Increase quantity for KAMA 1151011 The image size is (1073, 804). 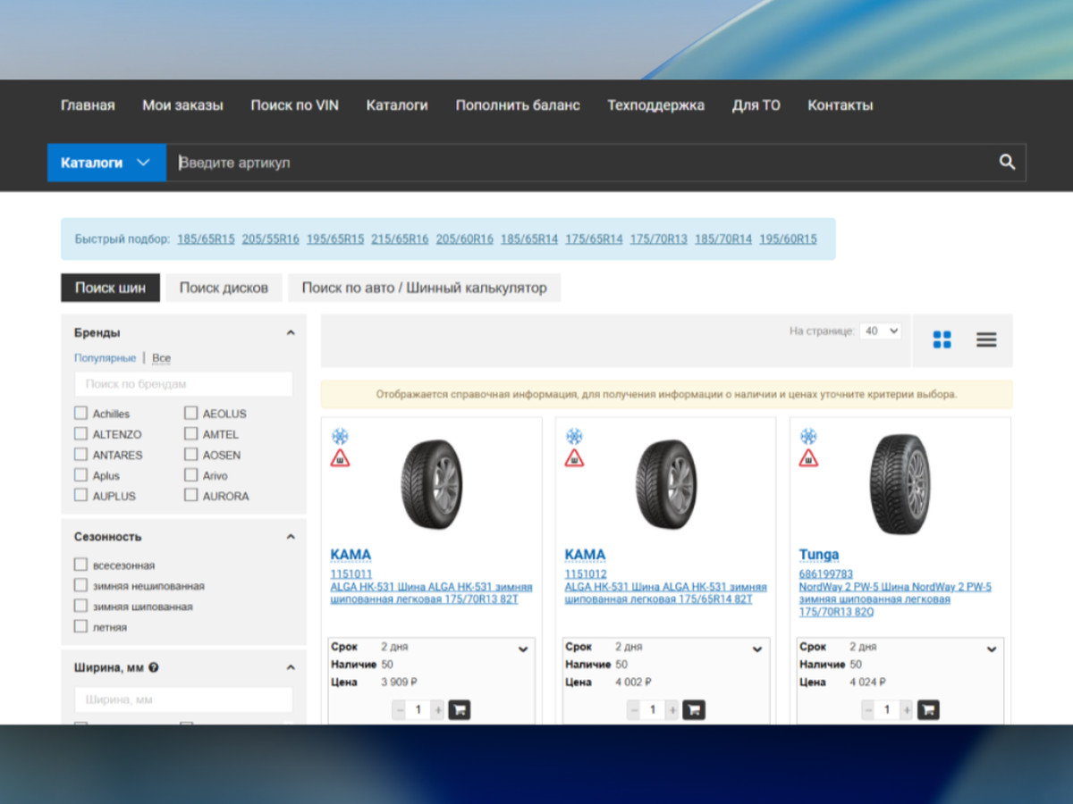point(438,710)
